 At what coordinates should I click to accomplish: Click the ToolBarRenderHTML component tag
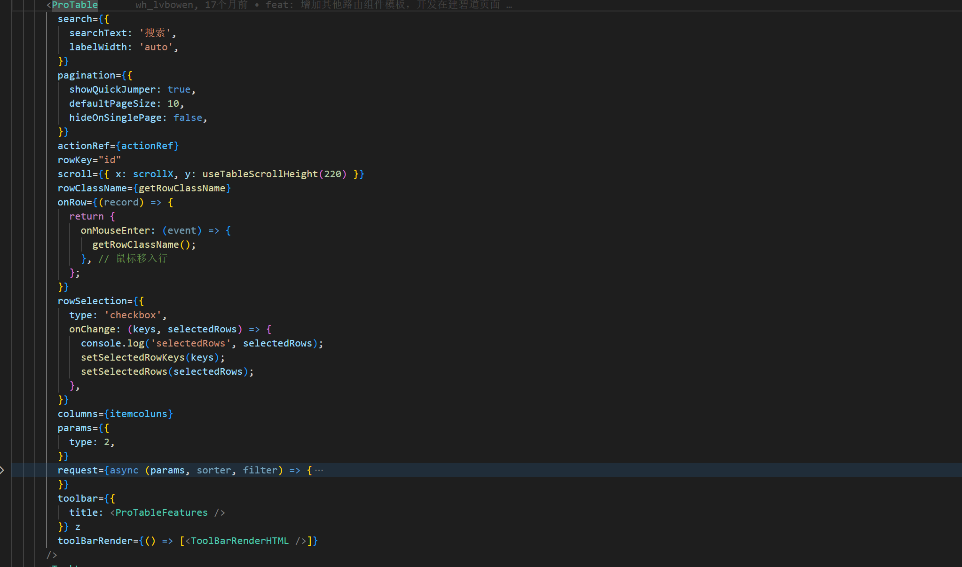(238, 541)
